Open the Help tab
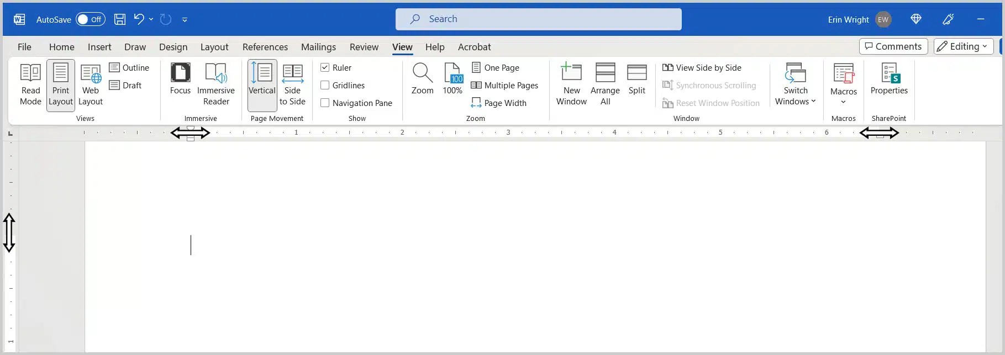 coord(435,47)
